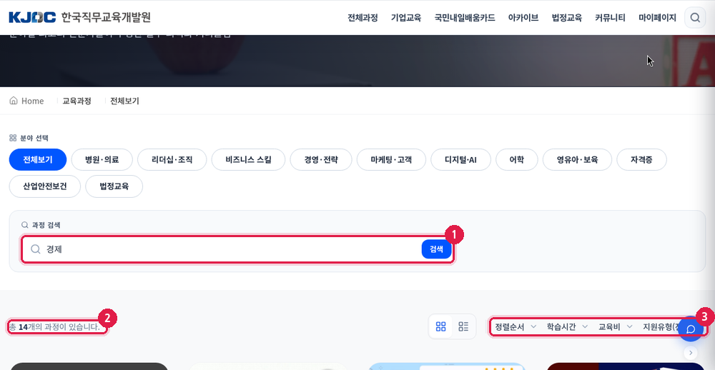Open 마이페이지 menu

point(658,18)
